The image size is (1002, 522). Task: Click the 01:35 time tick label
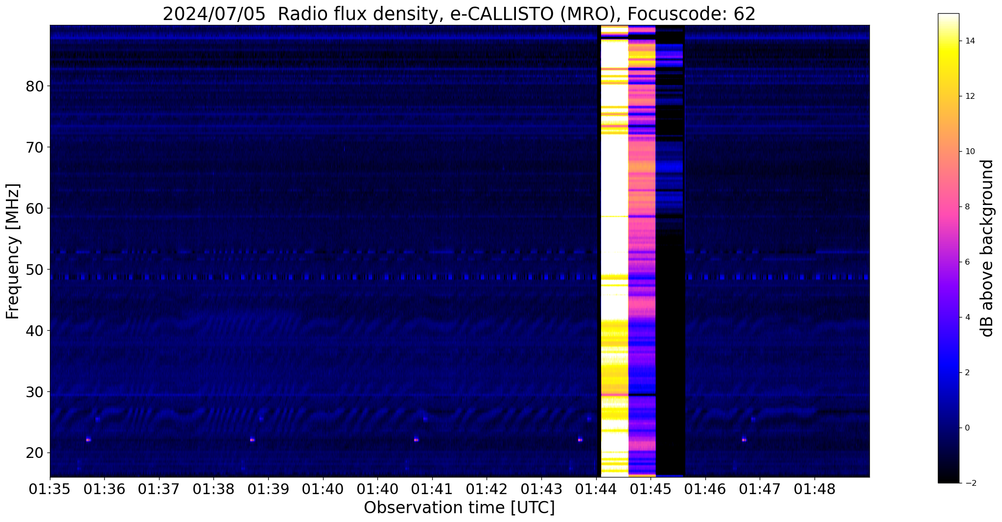click(x=50, y=489)
